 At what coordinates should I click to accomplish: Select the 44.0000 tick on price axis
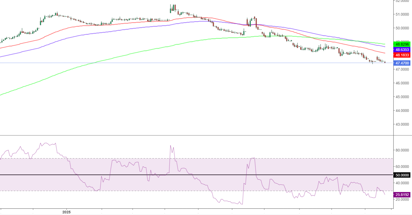tap(402, 110)
